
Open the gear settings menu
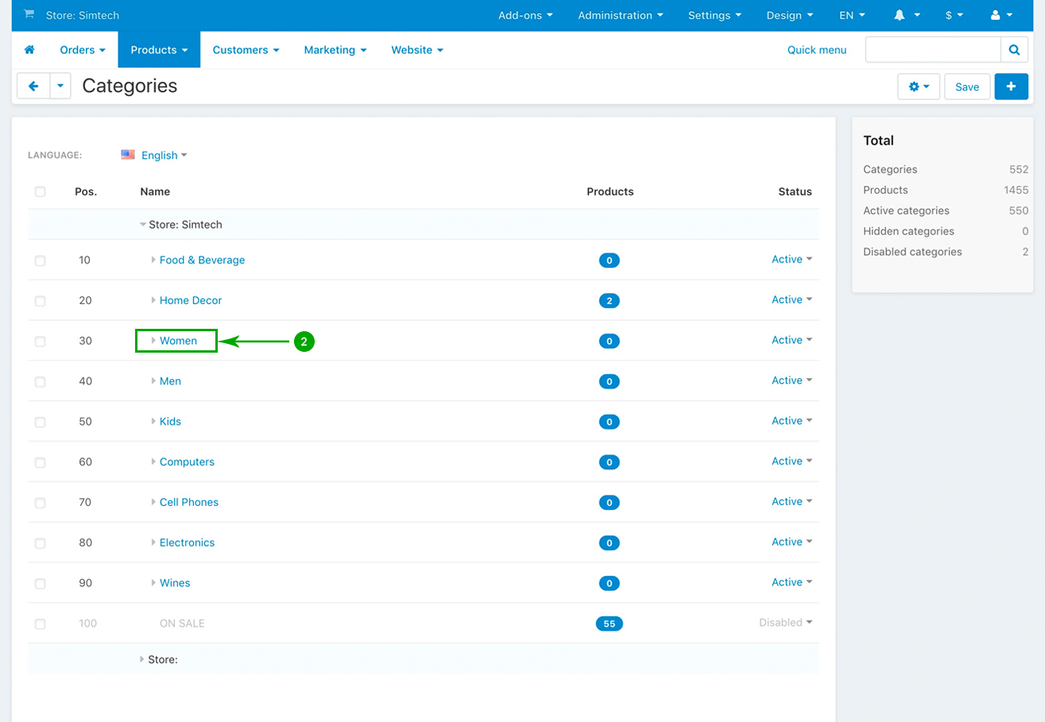tap(919, 87)
